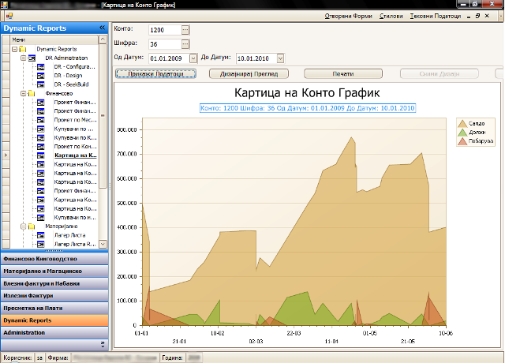Select the DR - SeekBuild tree item
This screenshot has width=505, height=363.
[71, 84]
